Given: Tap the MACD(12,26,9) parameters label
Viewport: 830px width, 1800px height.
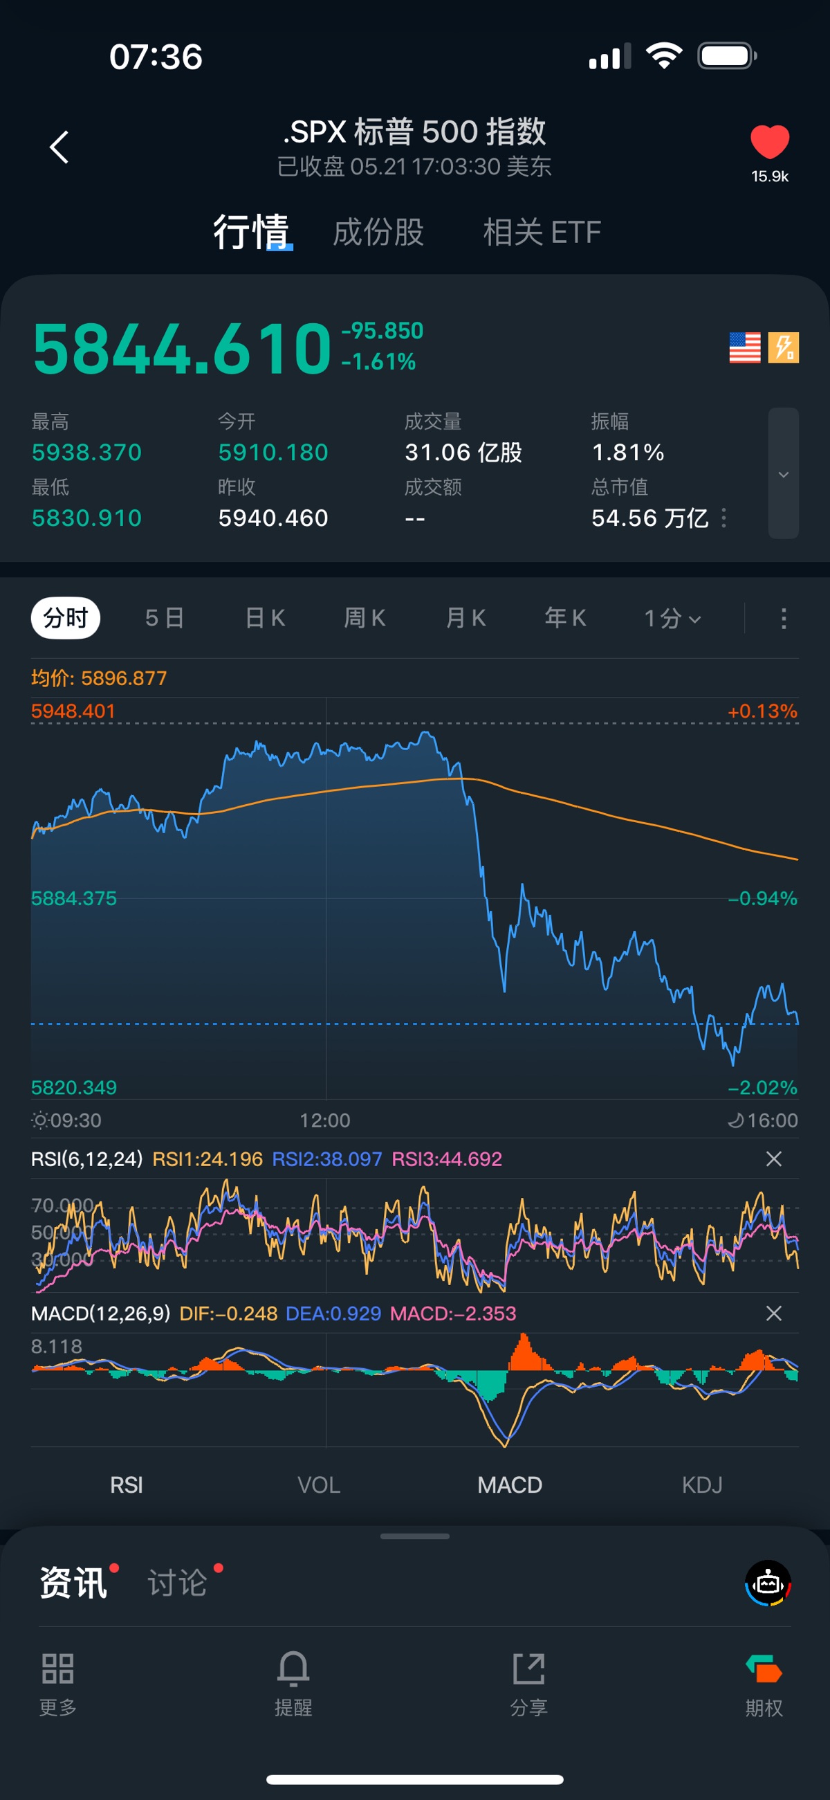Looking at the screenshot, I should point(100,1313).
